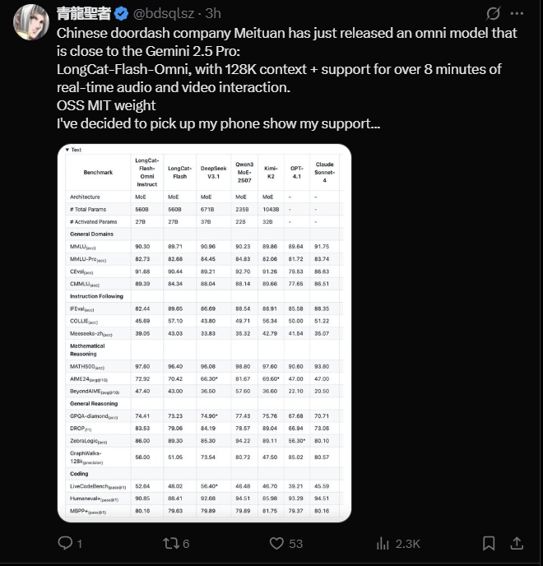Bookmark this post
This screenshot has width=543, height=566.
(489, 543)
